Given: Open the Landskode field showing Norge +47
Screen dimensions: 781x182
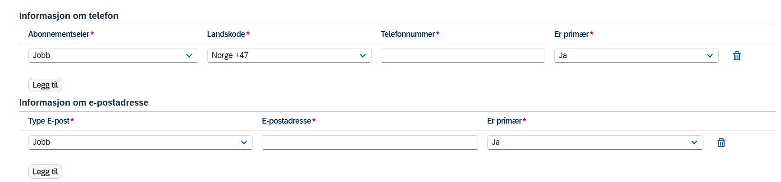Looking at the screenshot, I should click(x=289, y=56).
